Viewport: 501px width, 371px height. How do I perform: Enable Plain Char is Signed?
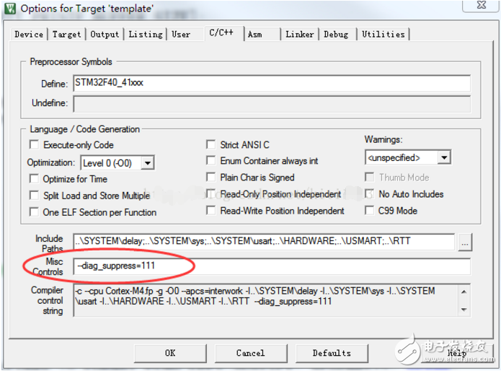click(x=211, y=178)
